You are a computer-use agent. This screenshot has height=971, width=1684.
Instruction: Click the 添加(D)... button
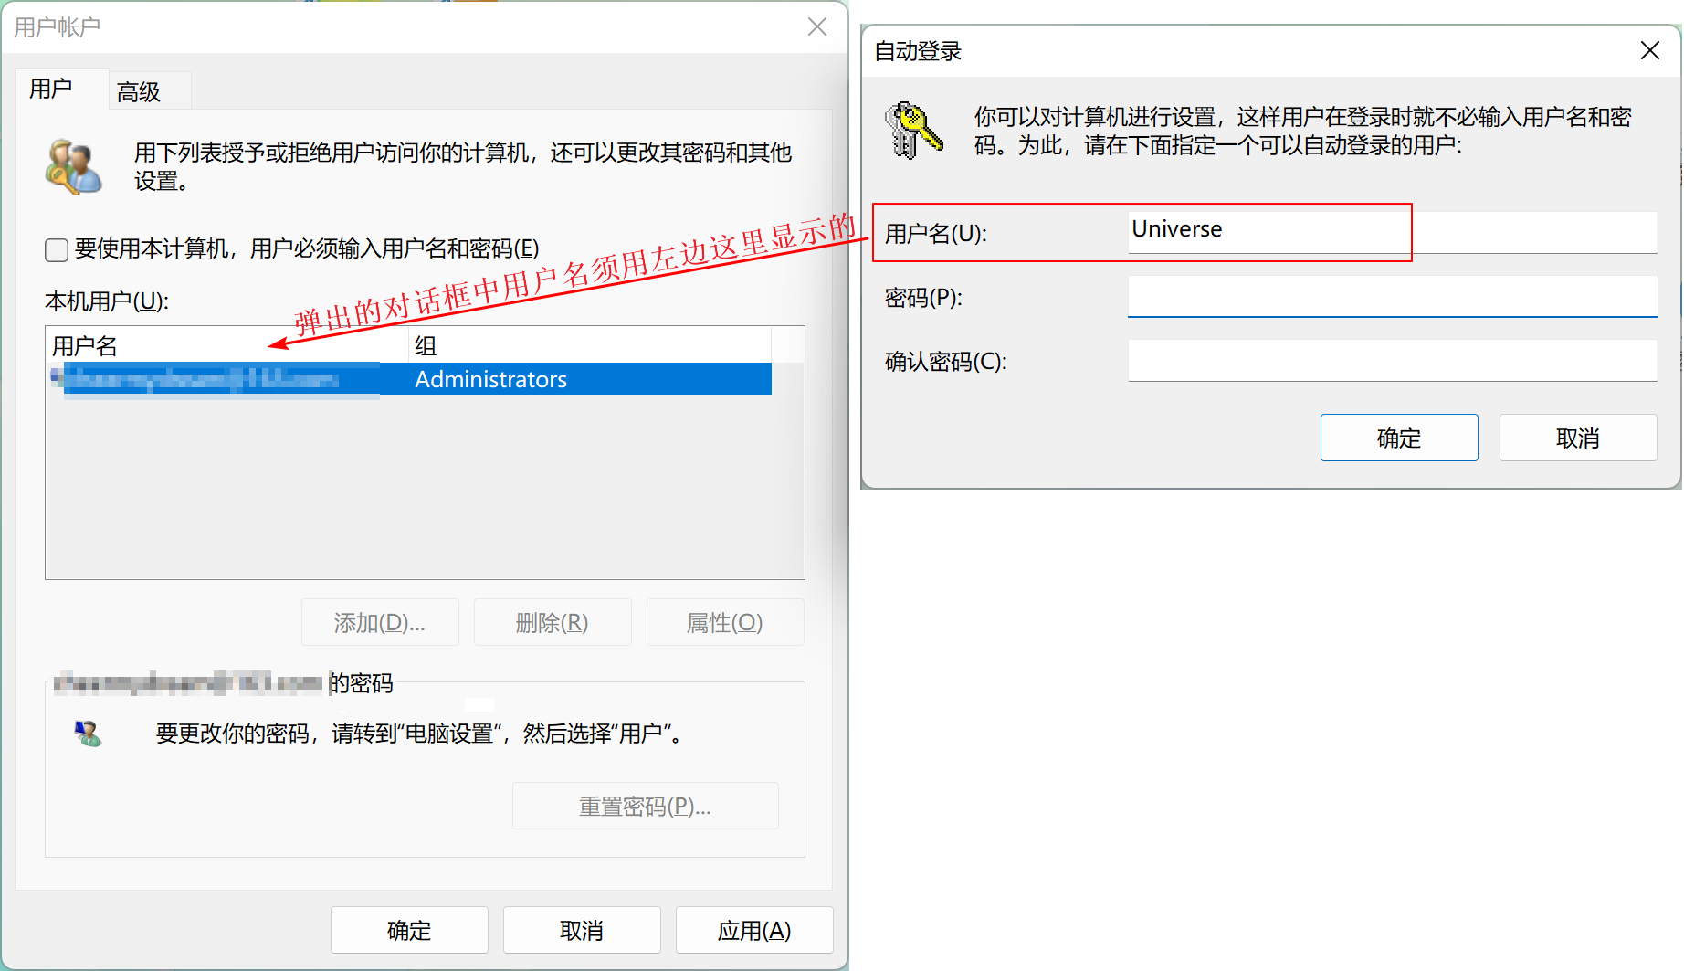coord(380,623)
